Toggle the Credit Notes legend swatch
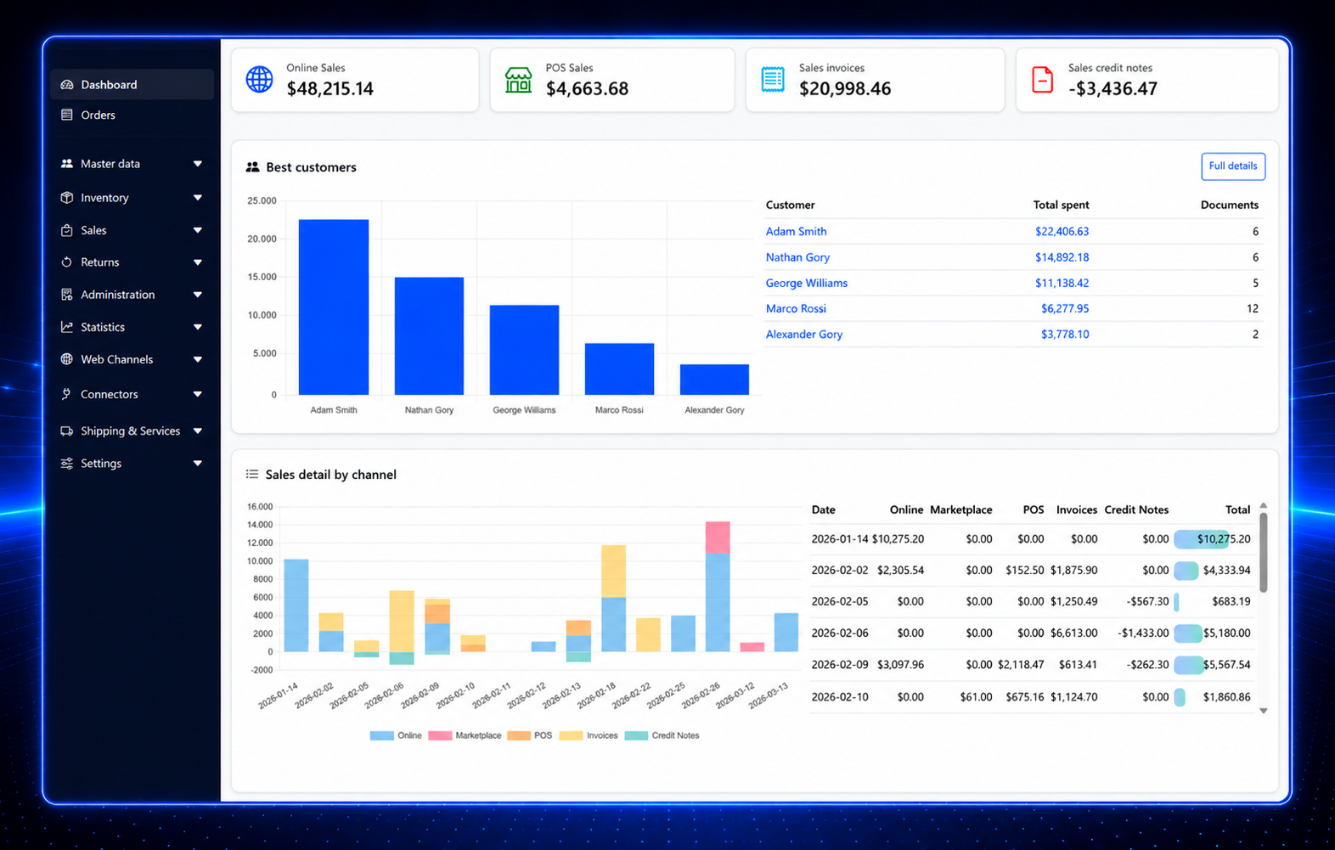1335x850 pixels. pyautogui.click(x=636, y=735)
